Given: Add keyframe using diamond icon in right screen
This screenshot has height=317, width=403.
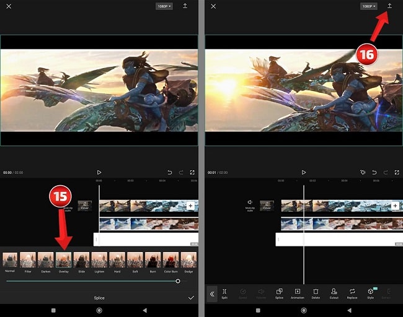Looking at the screenshot, I should point(363,173).
